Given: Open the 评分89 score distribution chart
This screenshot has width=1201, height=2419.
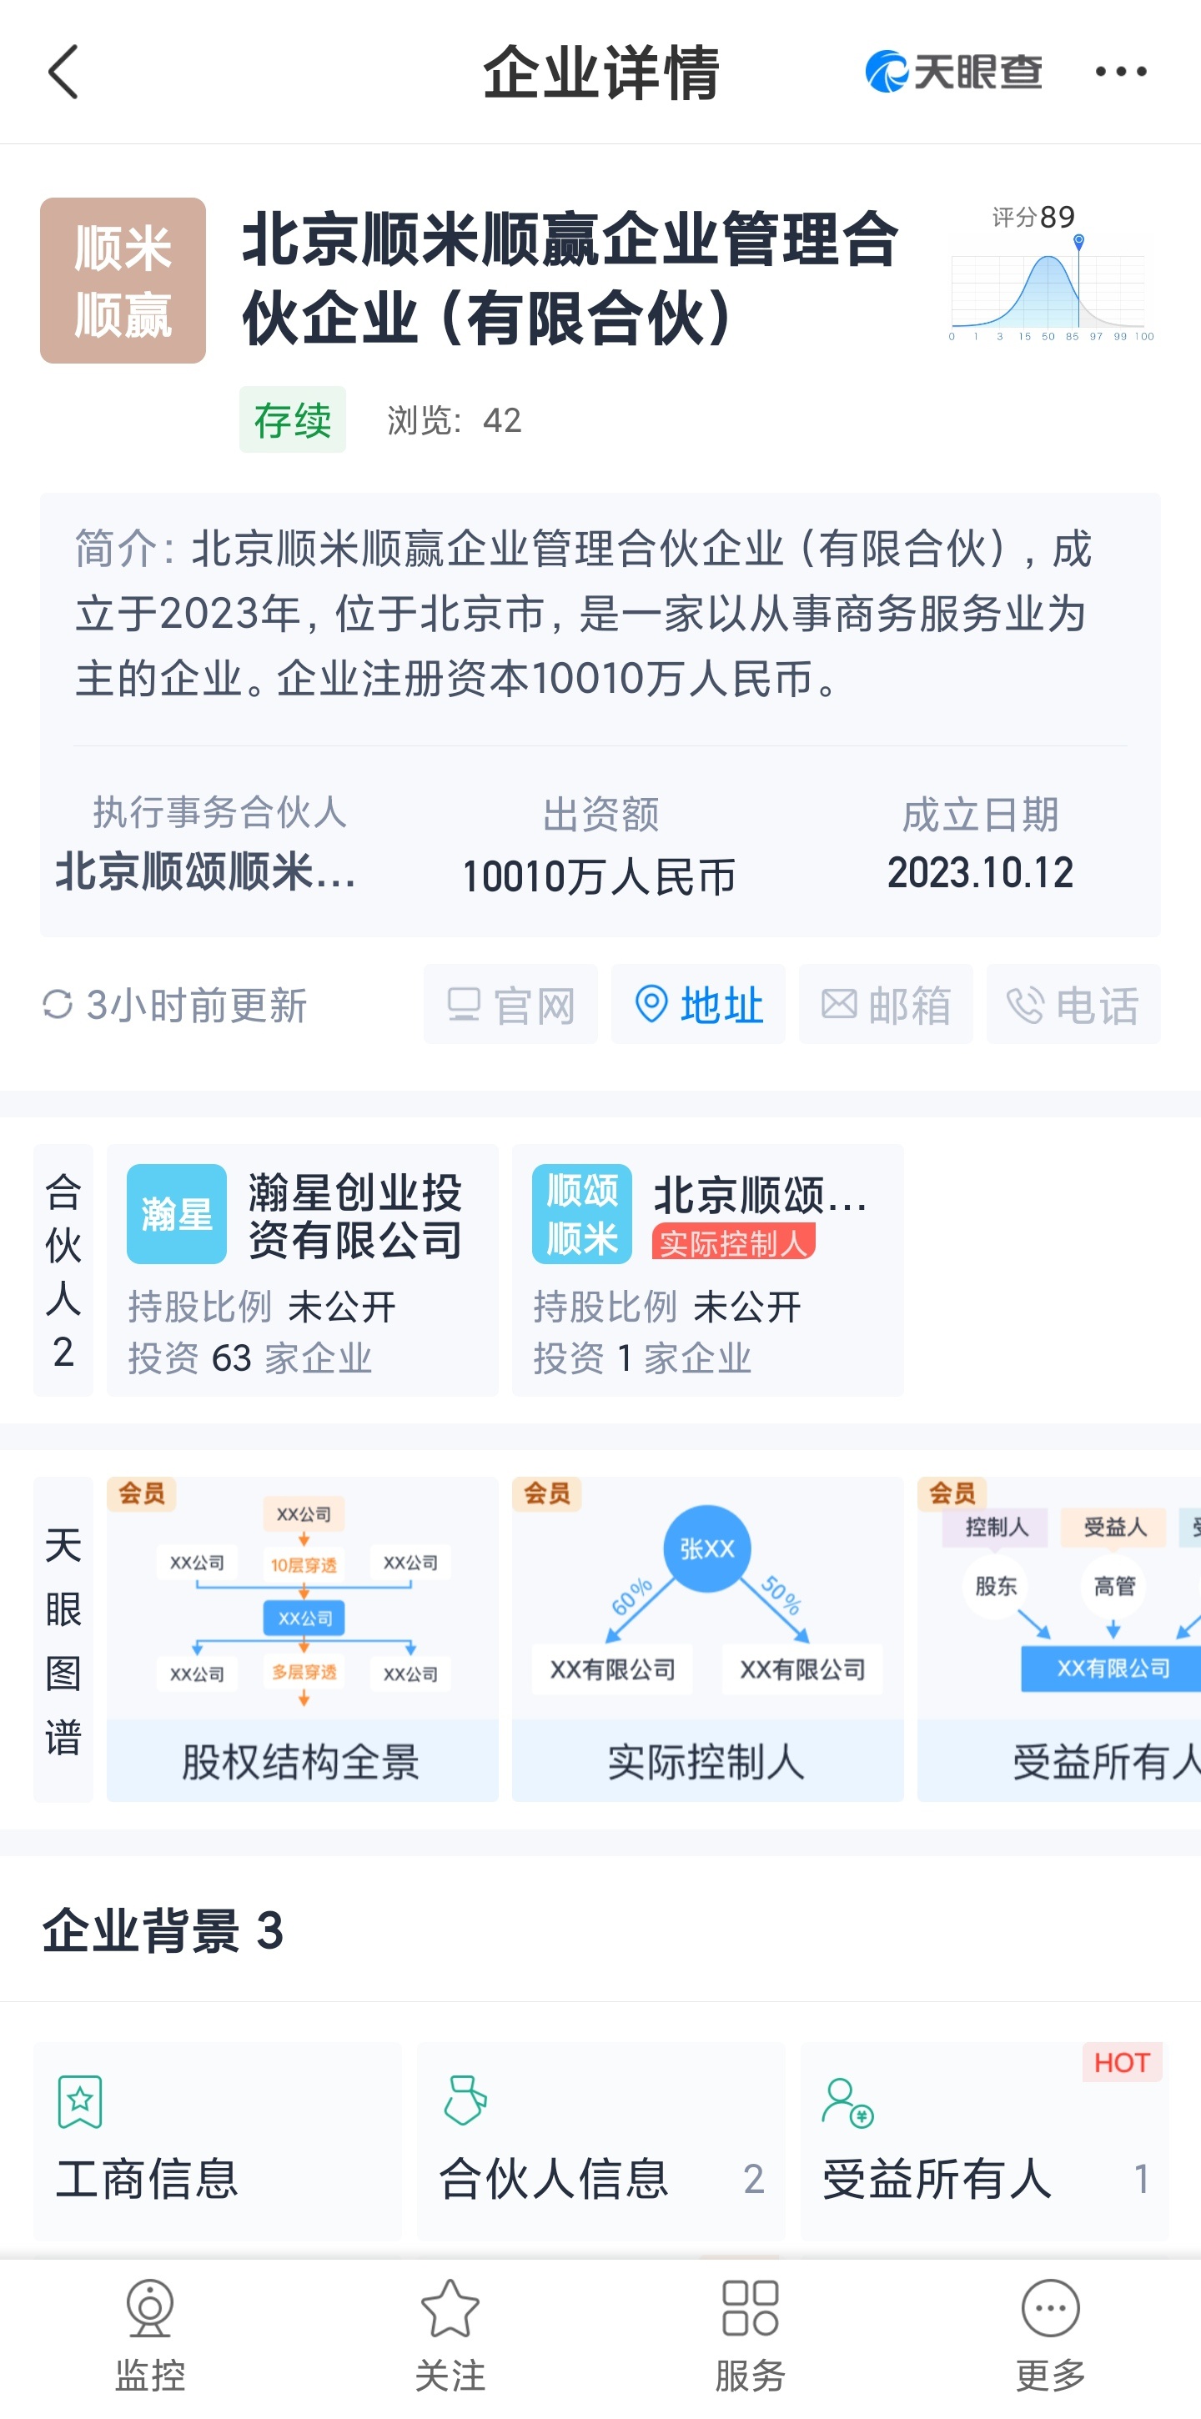Looking at the screenshot, I should click(x=1050, y=274).
